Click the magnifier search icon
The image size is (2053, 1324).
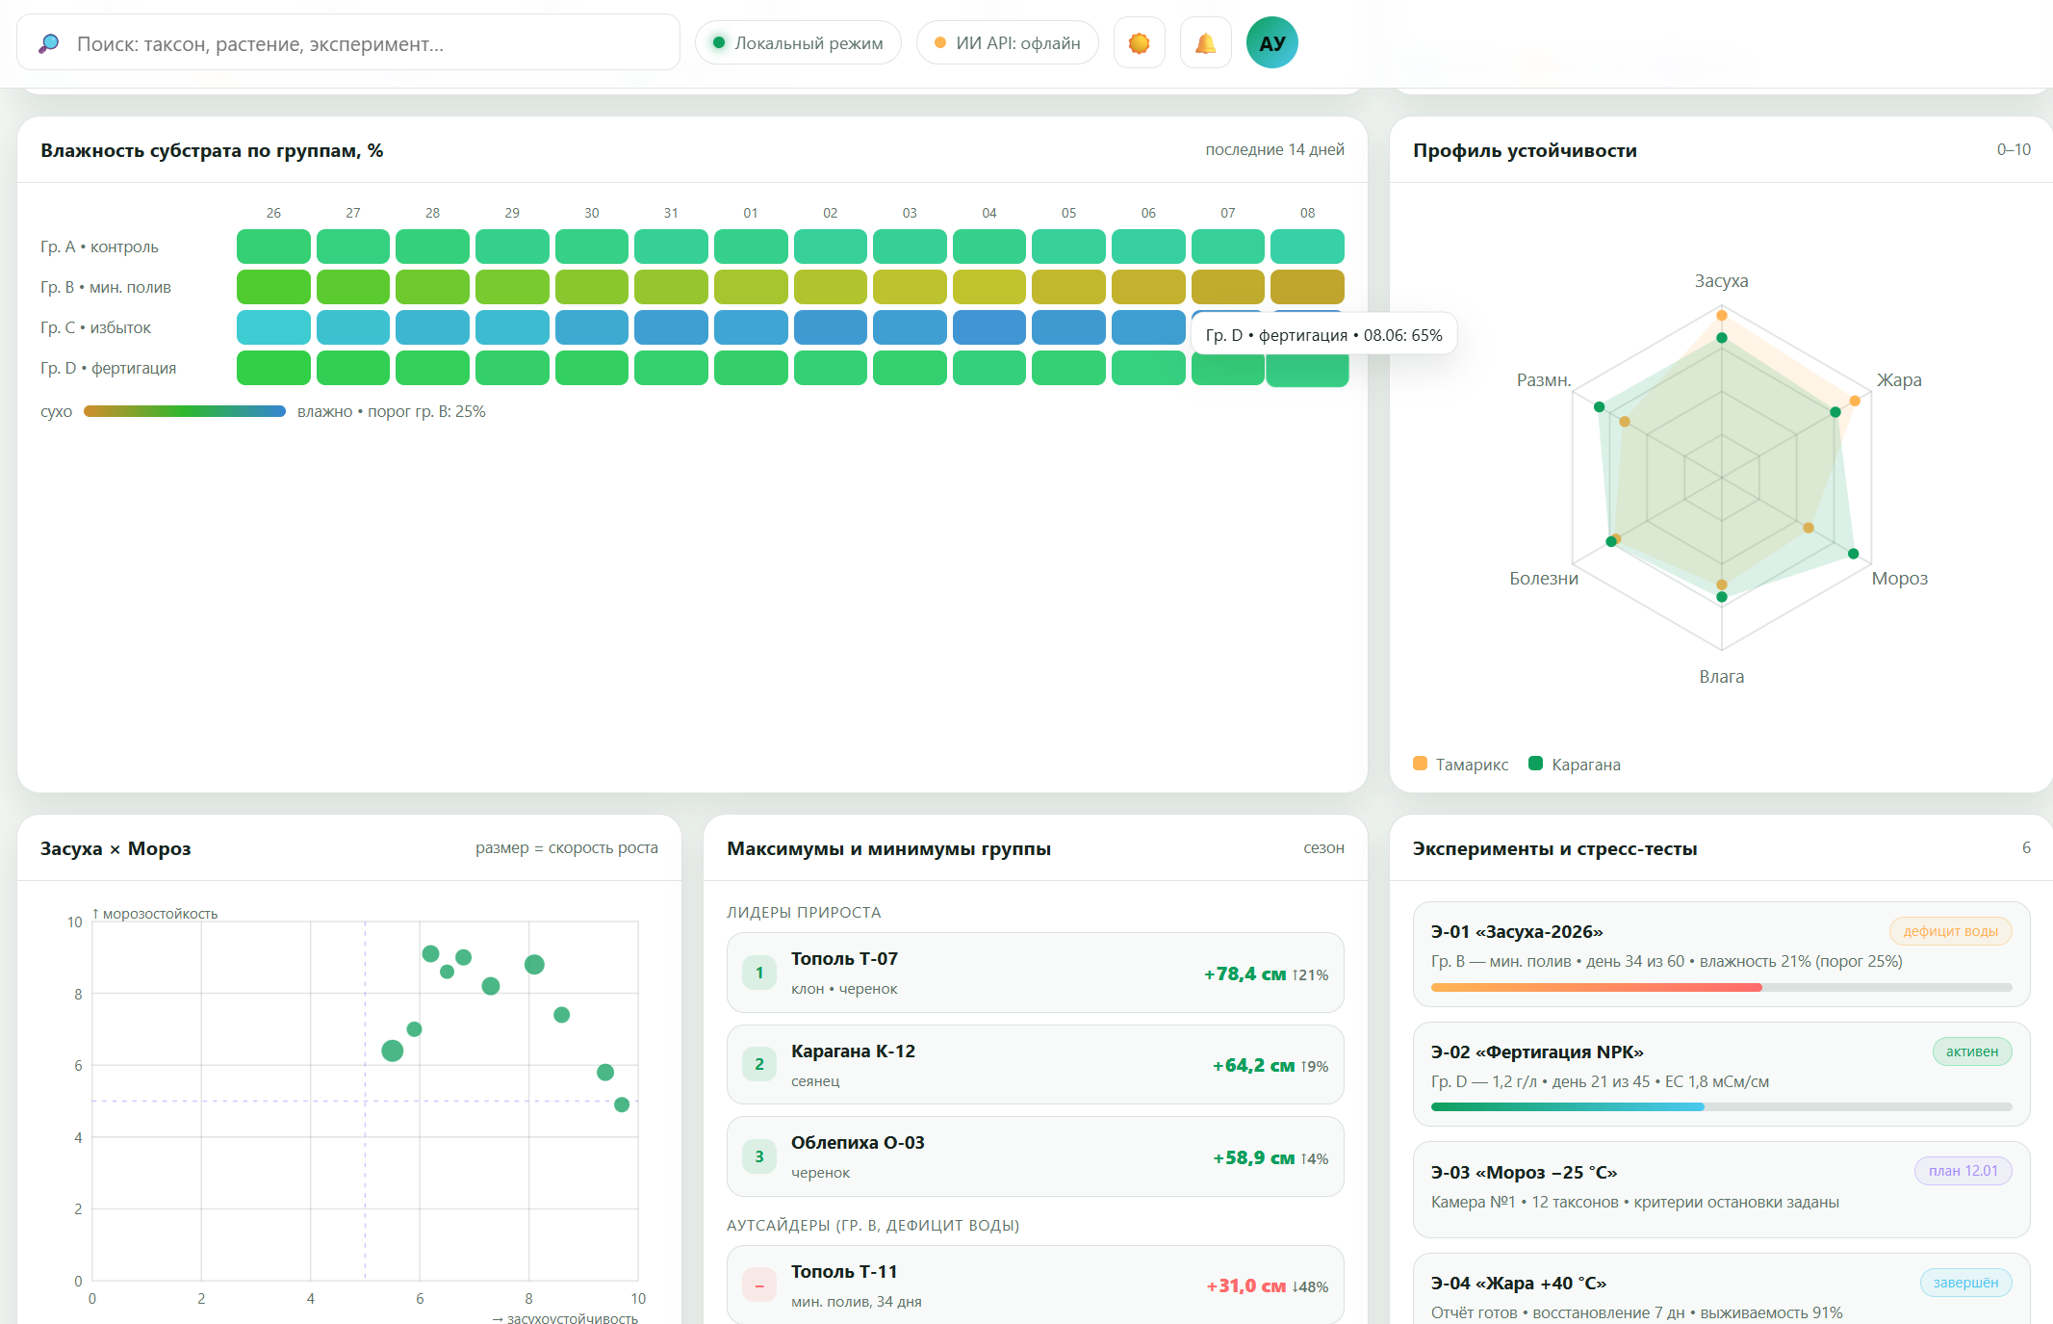tap(49, 43)
